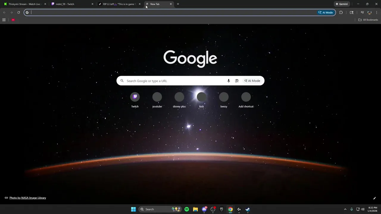The width and height of the screenshot is (381, 214).
Task: Open Photo by NASA Image Library link
Action: click(x=28, y=198)
